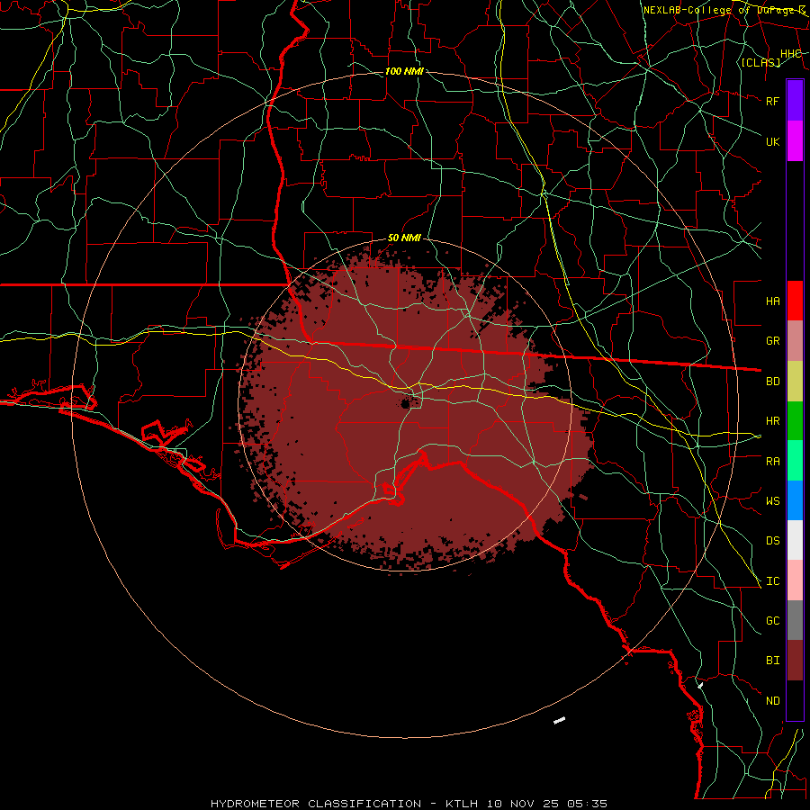Screen dimensions: 810x810
Task: Click the DS legend label
Action: click(772, 541)
